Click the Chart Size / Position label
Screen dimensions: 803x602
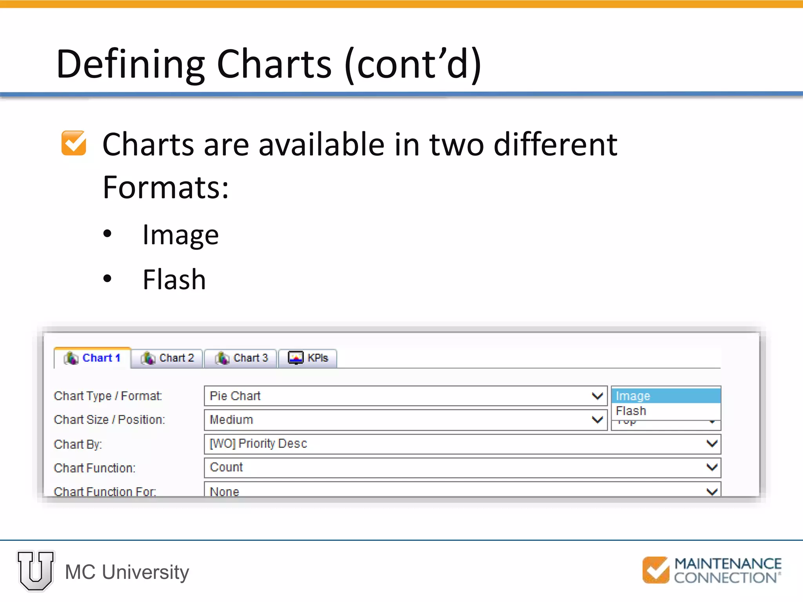(109, 420)
